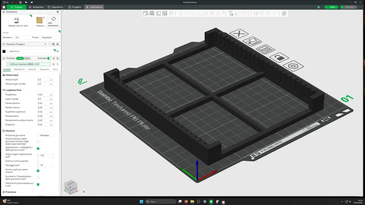Click the Arrange all objects icon
The image size is (365, 205).
point(165,13)
